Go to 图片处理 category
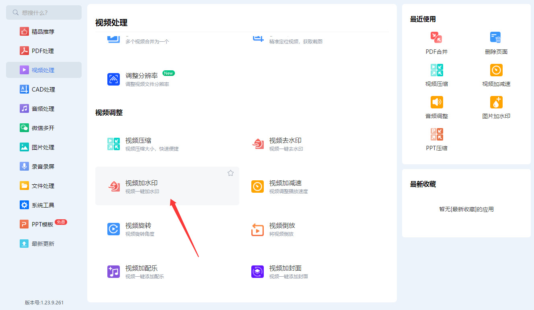This screenshot has width=534, height=310. tap(44, 147)
